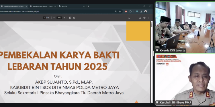215x107 pixels.
Task: Close the PAPARAN KARYA BAKTI LEBARAN tab
Action: pyautogui.click(x=26, y=6)
